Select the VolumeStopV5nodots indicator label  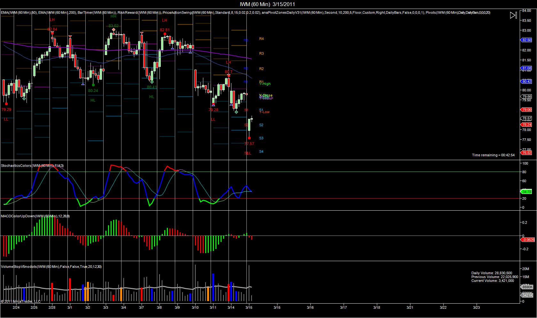click(x=51, y=267)
